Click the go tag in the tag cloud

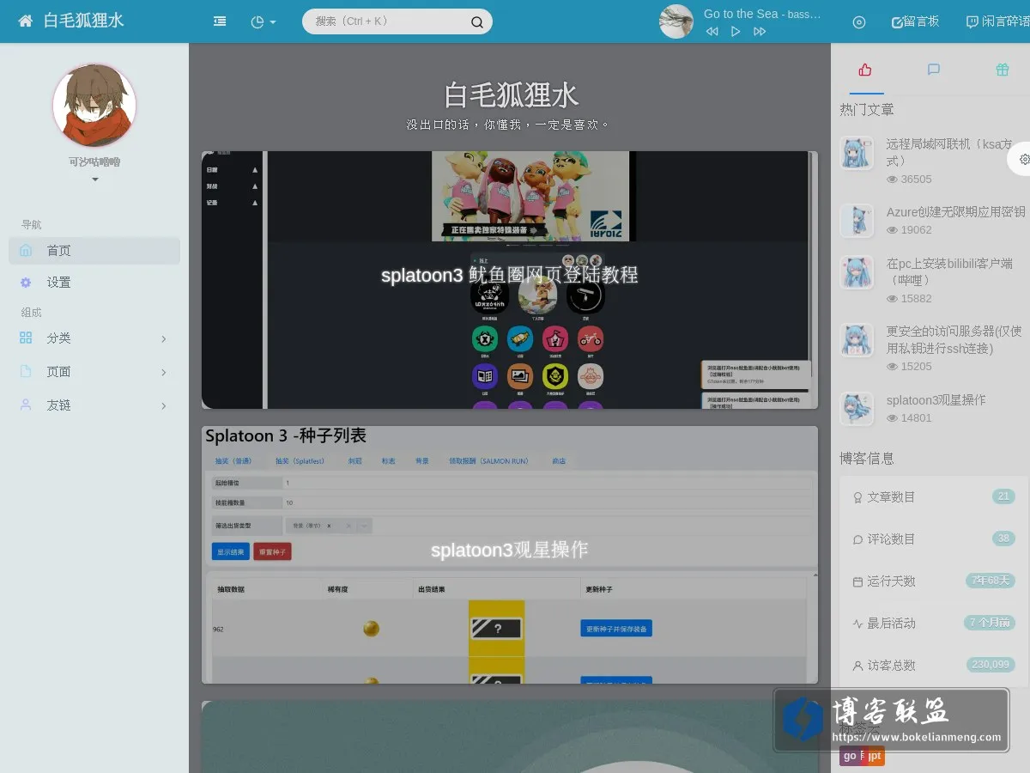[850, 757]
